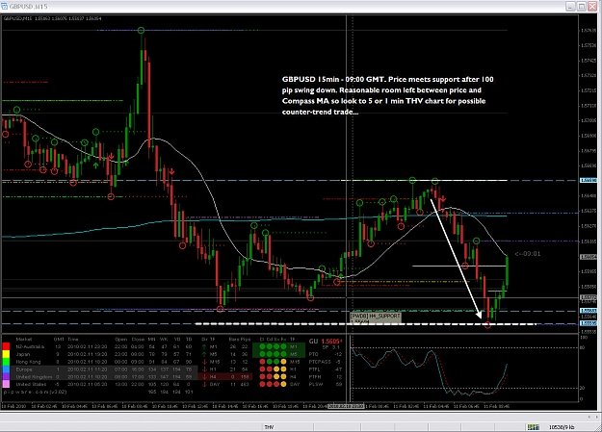This screenshot has width=602, height=432.
Task: Click the <--09:01 candle timer text
Action: tap(528, 254)
